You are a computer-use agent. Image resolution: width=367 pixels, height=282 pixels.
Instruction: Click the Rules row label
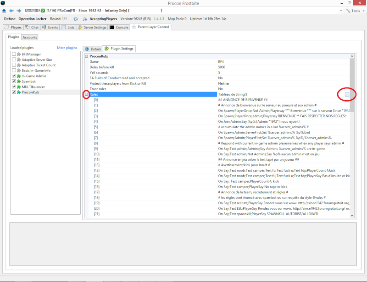pyautogui.click(x=94, y=94)
